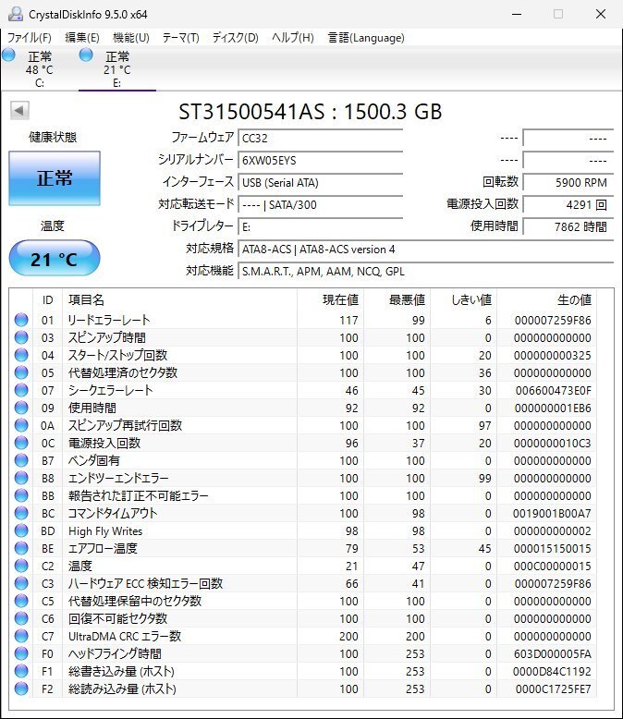Click the CrystalDiskInfo app icon in title bar
Viewport: 623px width, 719px height.
[15, 14]
